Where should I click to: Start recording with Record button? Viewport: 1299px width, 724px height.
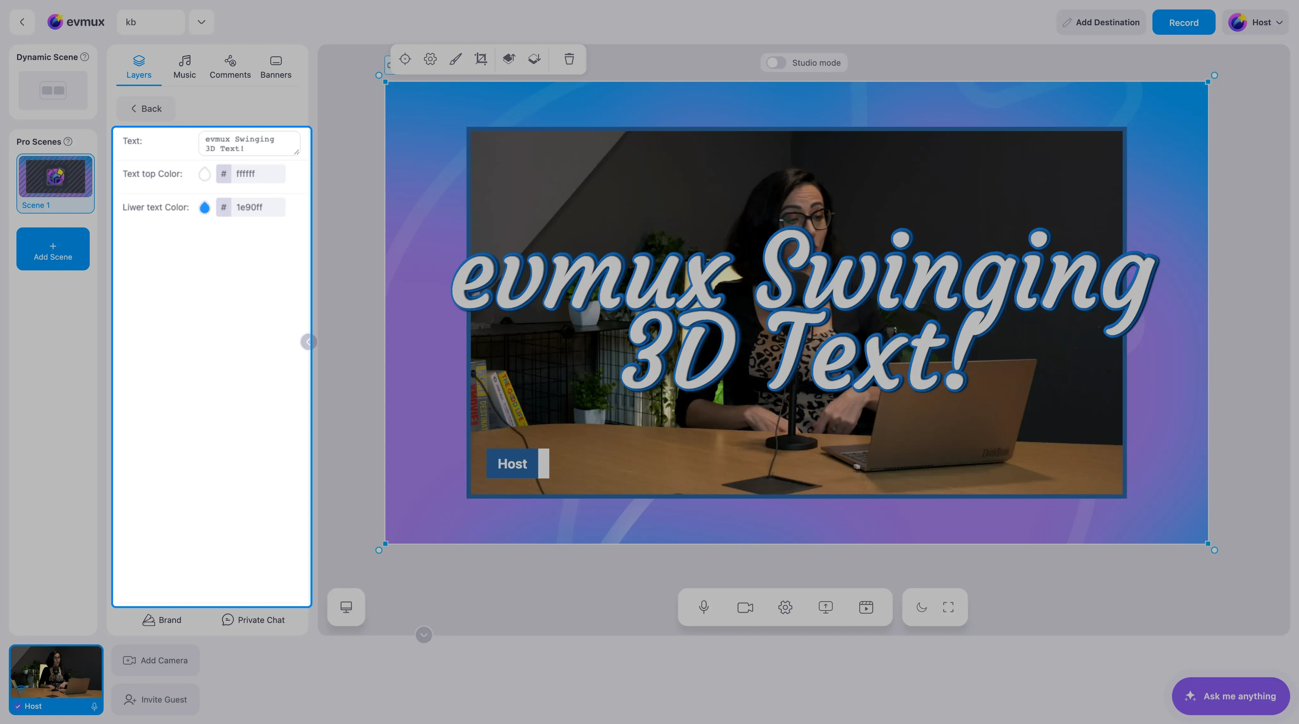(x=1183, y=22)
